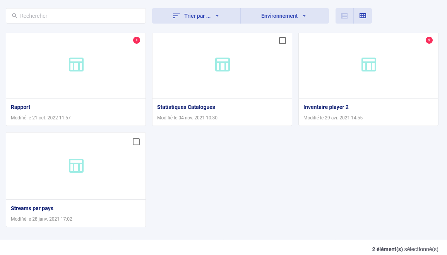Image resolution: width=447 pixels, height=255 pixels.
Task: Open the Rapport dashboard link
Action: point(21,107)
